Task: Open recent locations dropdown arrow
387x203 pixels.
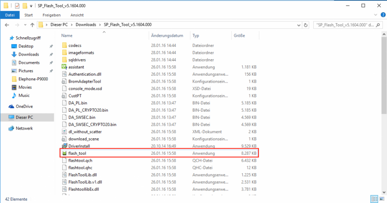Action: 25,25
